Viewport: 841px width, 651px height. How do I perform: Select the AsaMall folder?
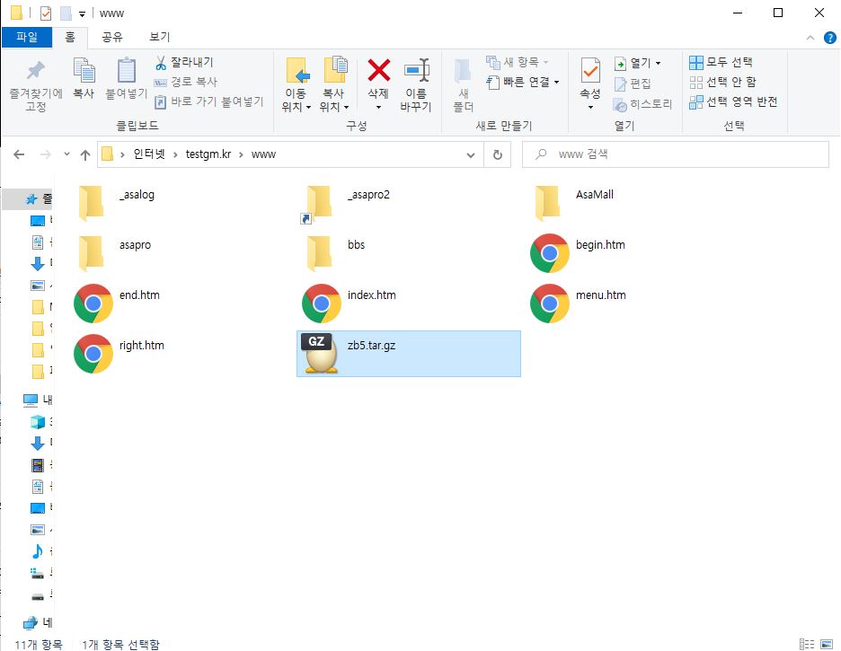point(547,203)
